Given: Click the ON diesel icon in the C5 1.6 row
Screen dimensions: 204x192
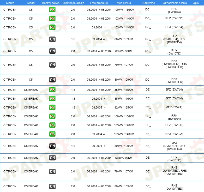Looking at the screenshot, I should pos(52,39).
